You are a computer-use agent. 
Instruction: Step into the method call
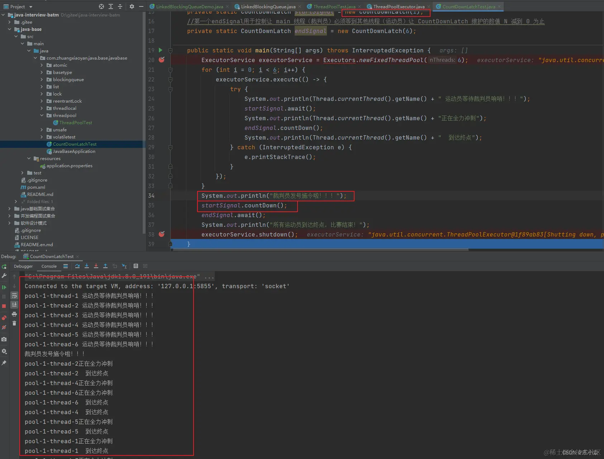click(x=87, y=266)
